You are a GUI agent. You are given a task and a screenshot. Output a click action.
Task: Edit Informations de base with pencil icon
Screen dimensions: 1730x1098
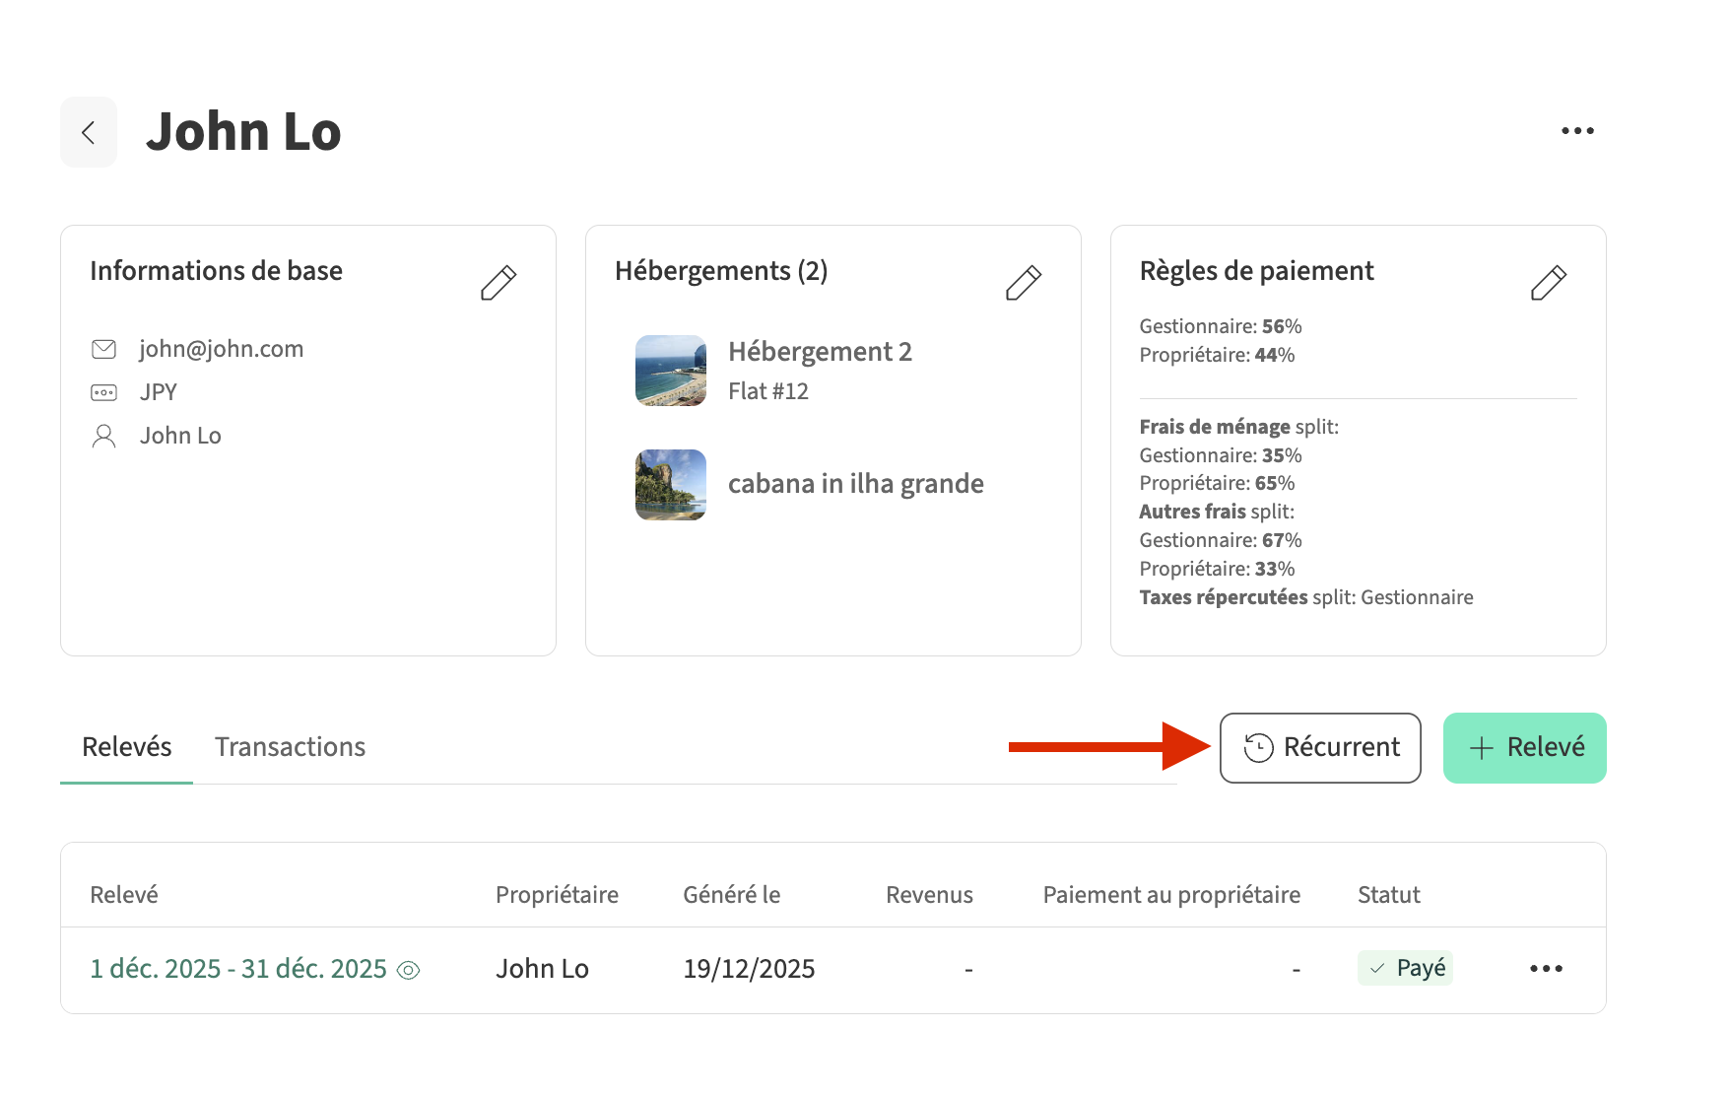(x=498, y=283)
